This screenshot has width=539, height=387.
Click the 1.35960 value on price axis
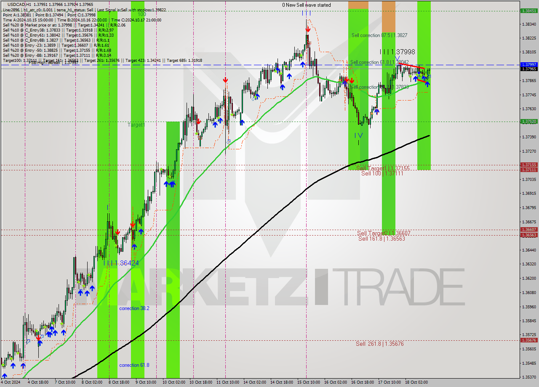(x=528, y=307)
